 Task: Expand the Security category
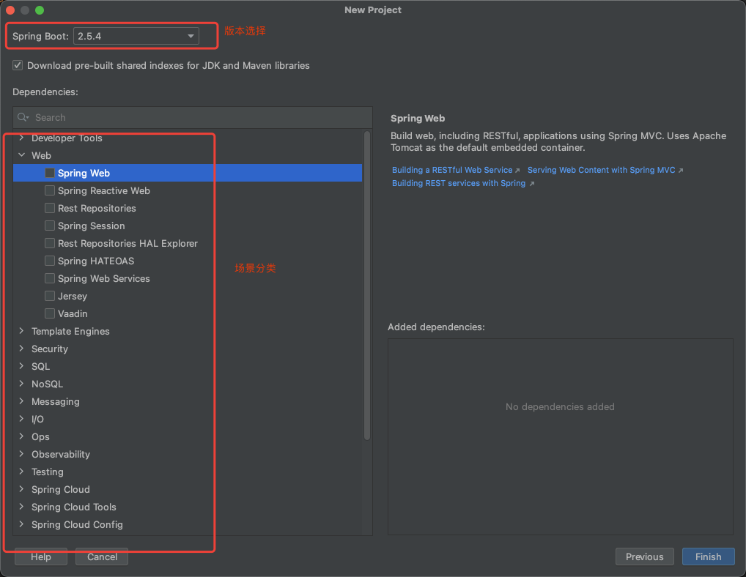point(21,349)
